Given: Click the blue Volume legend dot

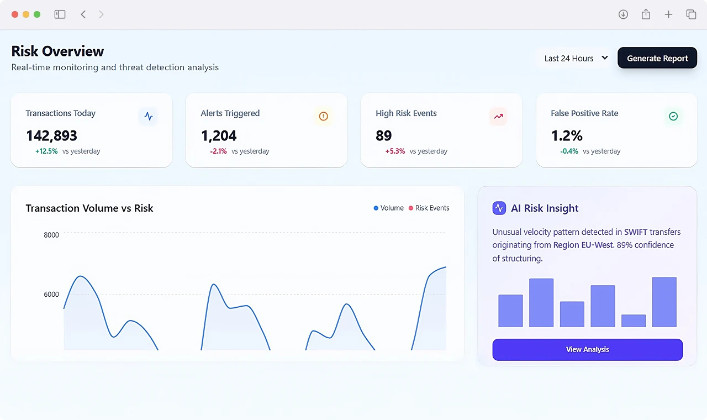Looking at the screenshot, I should click(x=376, y=208).
